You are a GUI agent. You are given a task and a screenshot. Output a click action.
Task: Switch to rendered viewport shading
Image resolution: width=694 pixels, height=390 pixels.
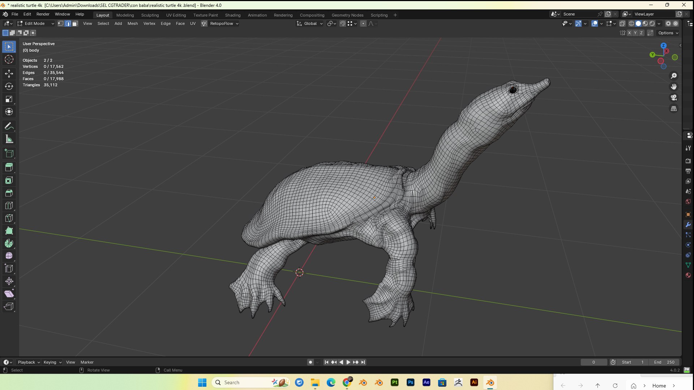point(652,23)
